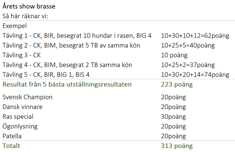The width and height of the screenshot is (235, 152).
Task: Select the green '223 poäng' value
Action: (177, 85)
